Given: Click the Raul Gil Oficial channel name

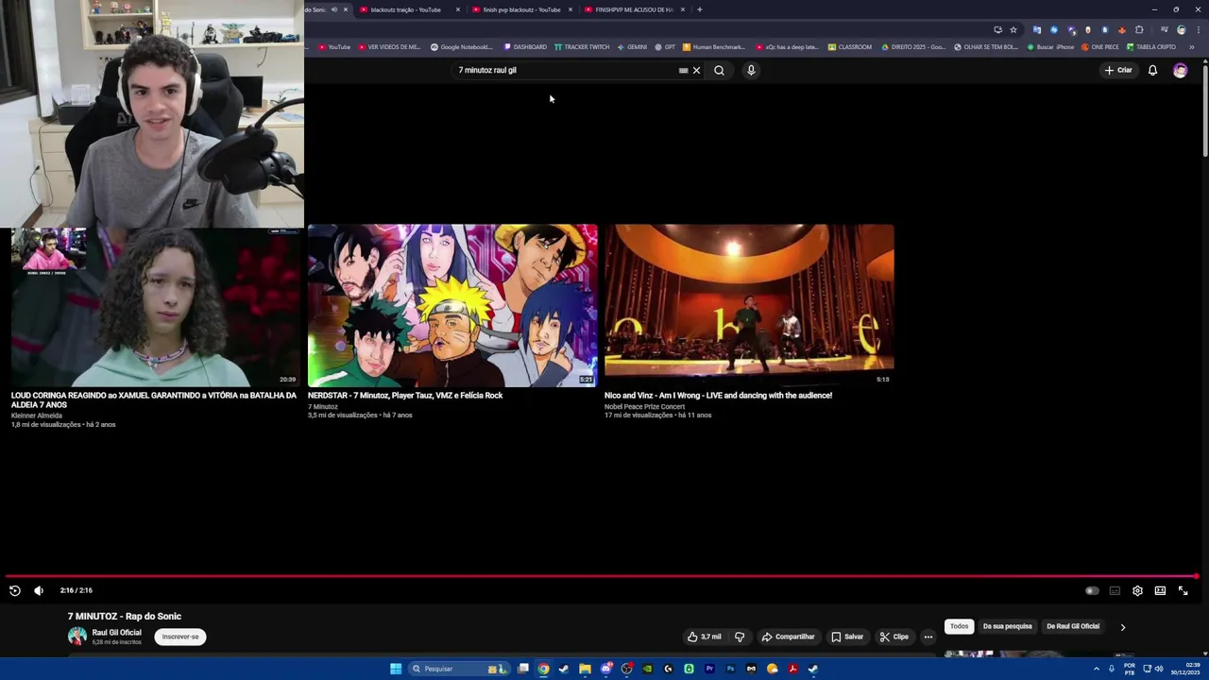Looking at the screenshot, I should coord(117,633).
